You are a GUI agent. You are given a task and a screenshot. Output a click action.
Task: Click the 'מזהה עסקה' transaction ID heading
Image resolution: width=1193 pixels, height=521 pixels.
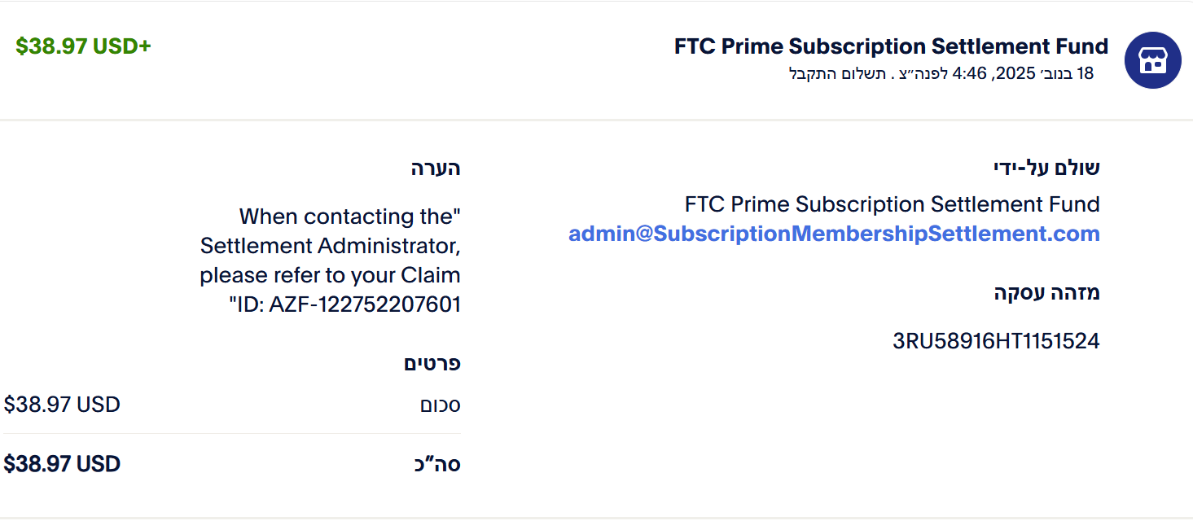1046,293
